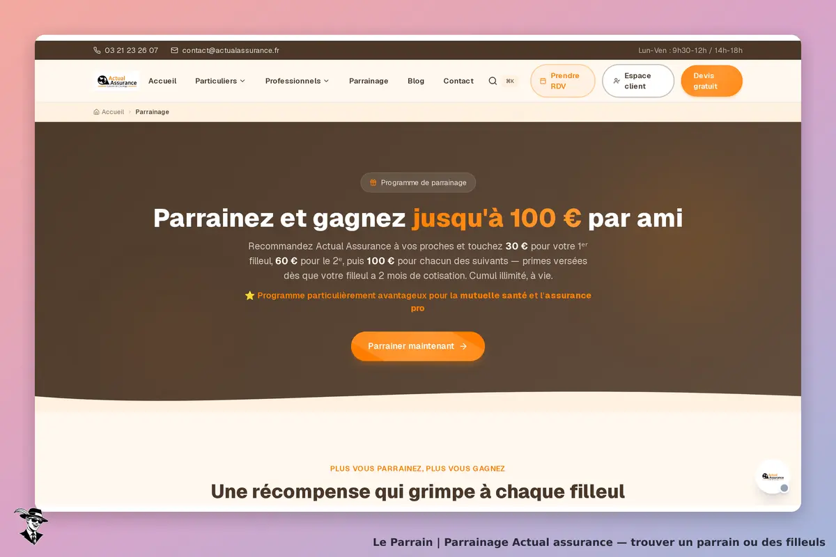Click the home icon in the breadcrumb

(x=96, y=112)
